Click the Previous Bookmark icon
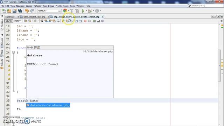Viewport: 224px width, 126px height. click(63, 21)
